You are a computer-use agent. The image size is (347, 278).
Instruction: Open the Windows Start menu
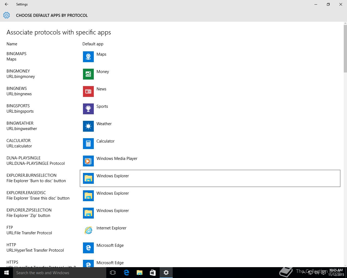7,273
